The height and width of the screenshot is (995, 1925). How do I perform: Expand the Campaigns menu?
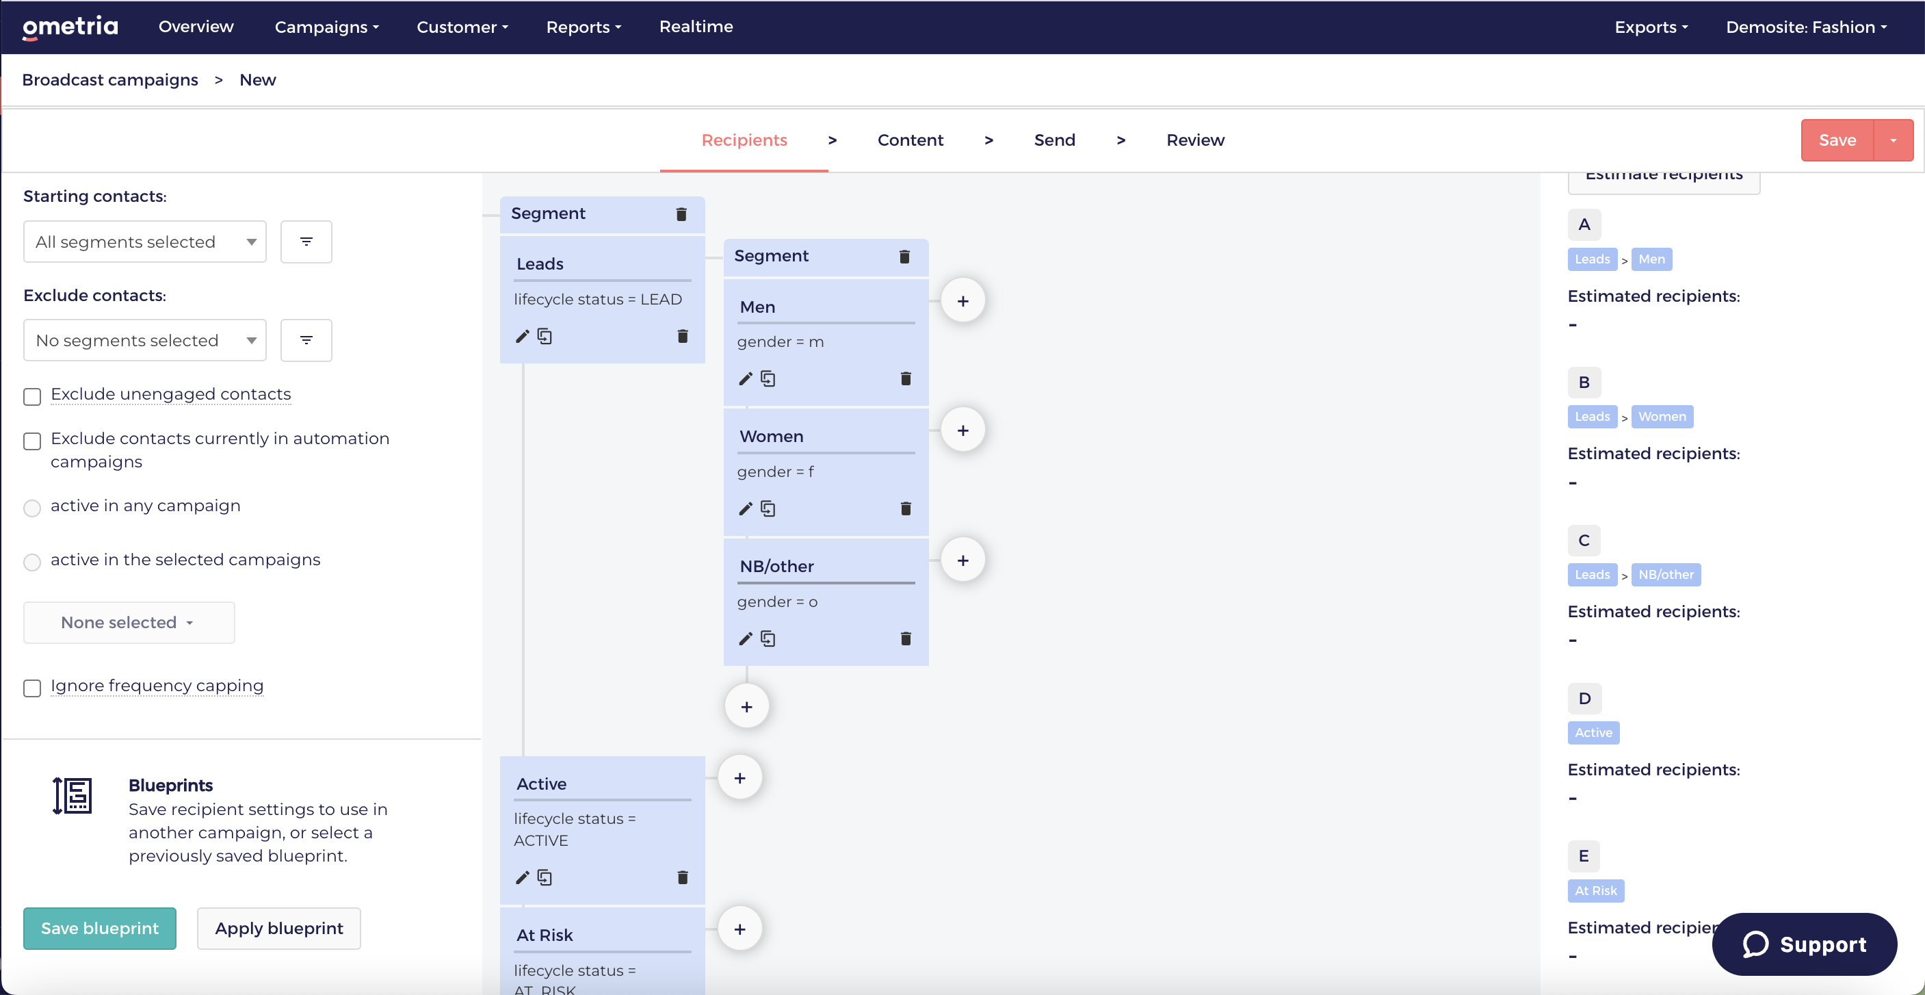point(326,27)
